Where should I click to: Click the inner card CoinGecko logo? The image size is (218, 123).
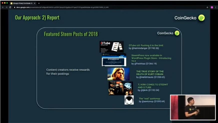click(177, 33)
